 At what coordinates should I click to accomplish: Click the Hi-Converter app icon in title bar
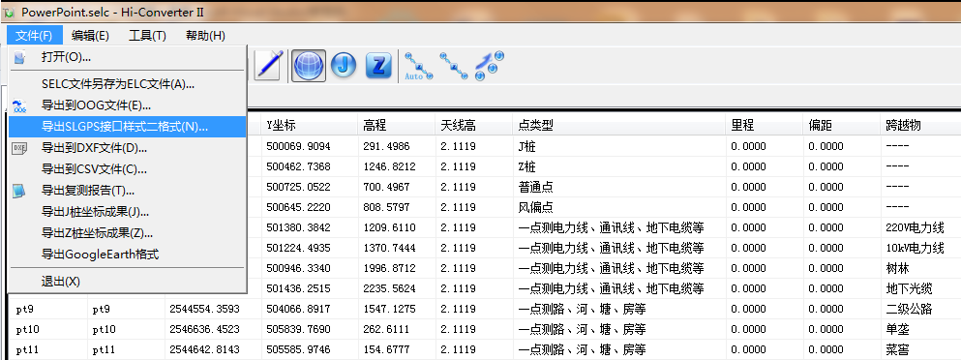(x=9, y=13)
